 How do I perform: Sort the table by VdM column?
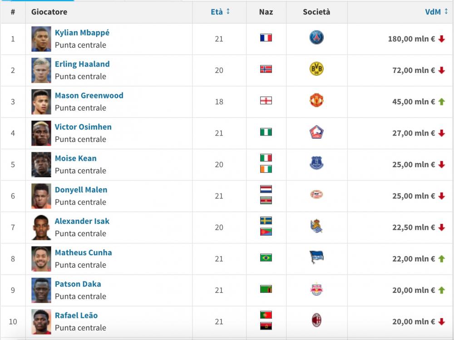[433, 12]
